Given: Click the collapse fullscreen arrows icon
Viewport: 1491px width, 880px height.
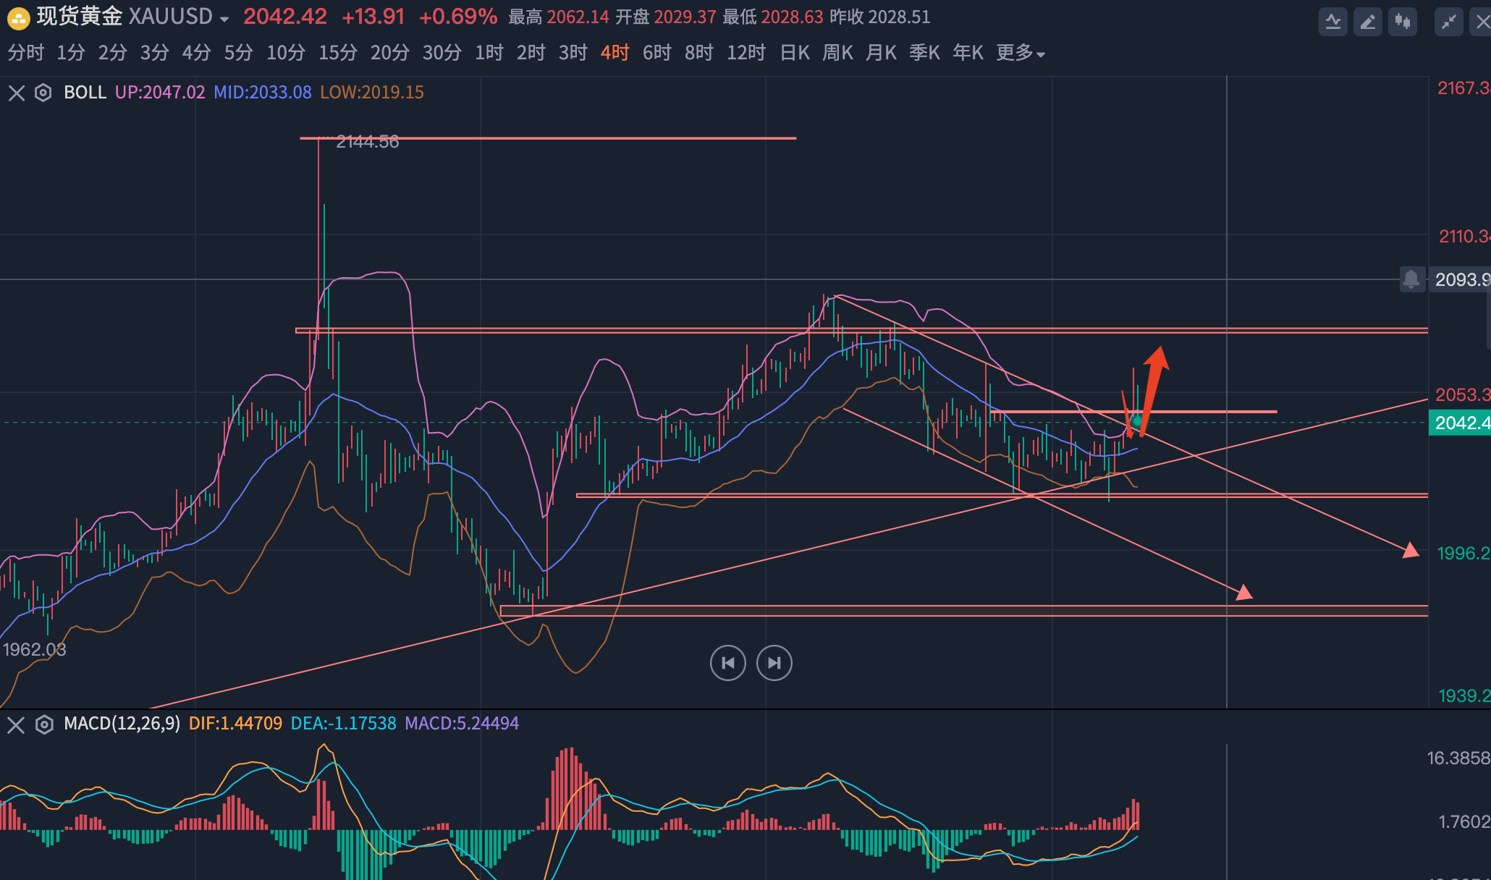Looking at the screenshot, I should click(1448, 22).
